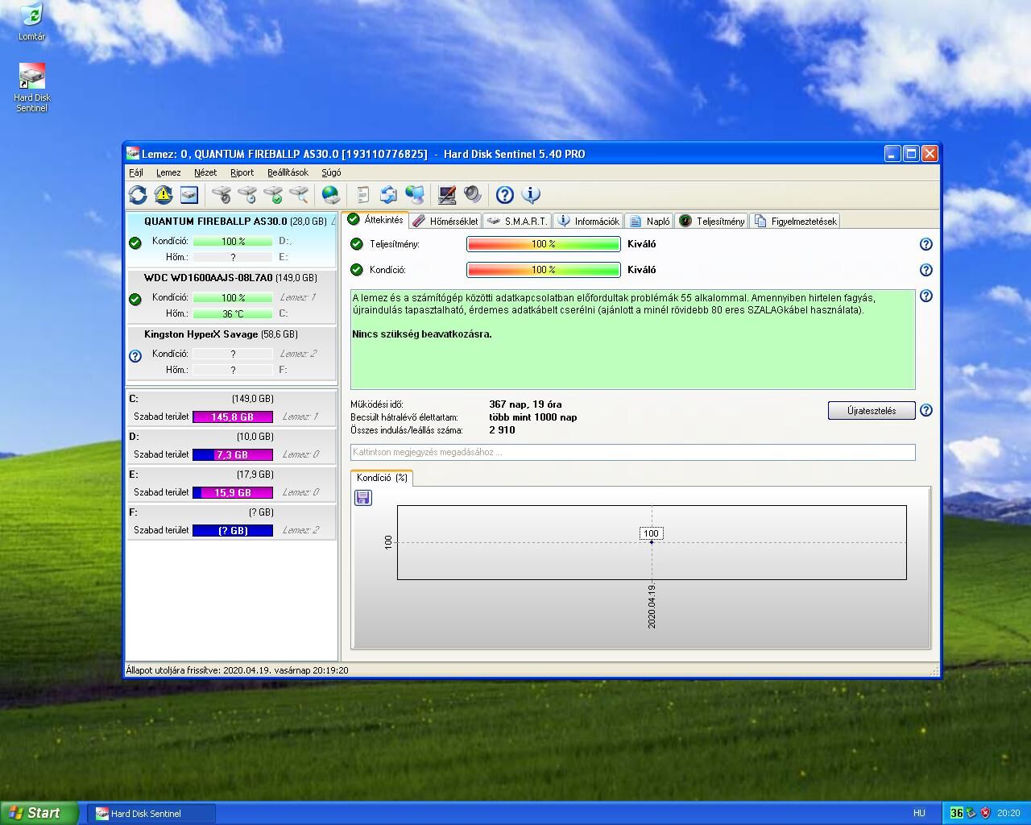Click the status bar text Állapot utoljára frissítve

point(238,670)
